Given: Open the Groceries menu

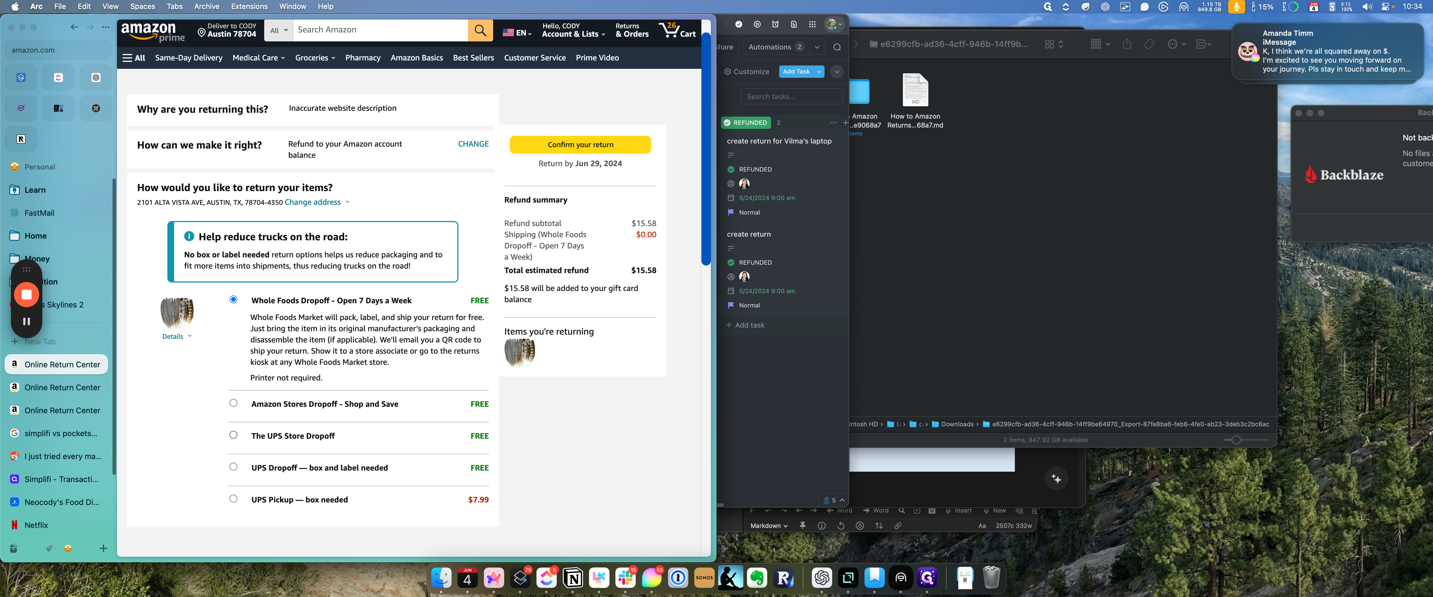Looking at the screenshot, I should tap(315, 58).
